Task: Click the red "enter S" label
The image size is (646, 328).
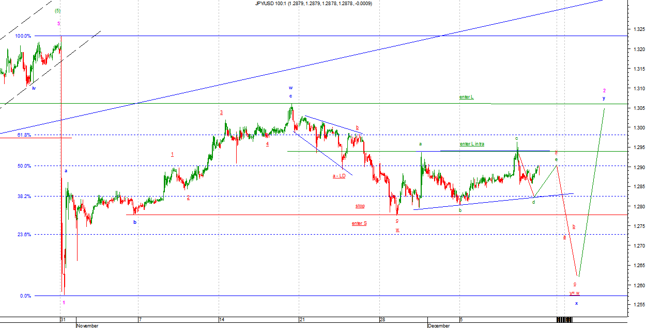Action: 359,223
